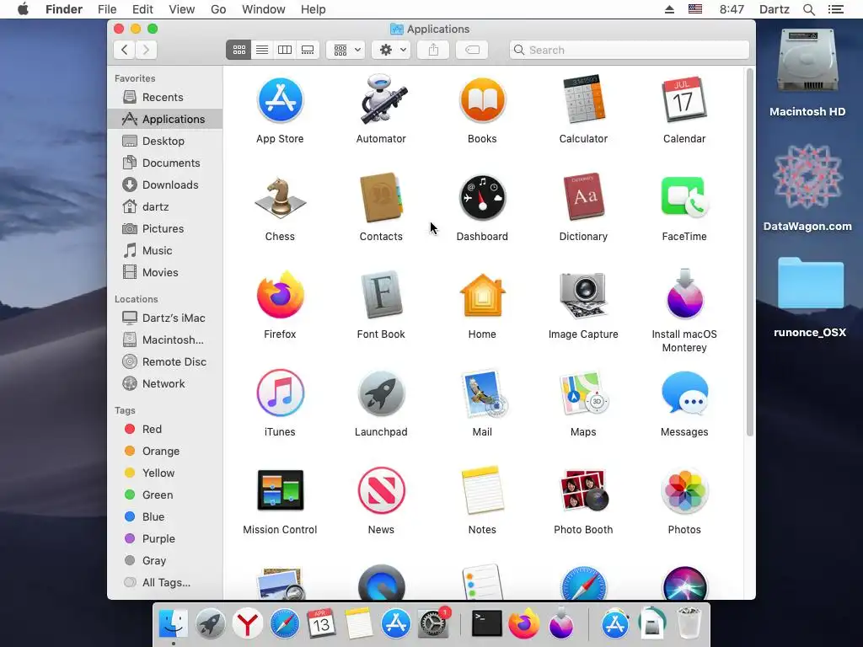
Task: Select the Calendar app in the Applications window
Action: (x=684, y=100)
